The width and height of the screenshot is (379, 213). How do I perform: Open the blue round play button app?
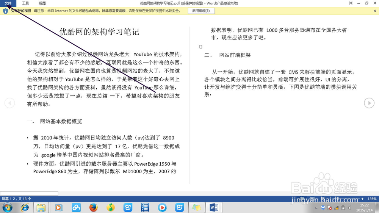point(162,207)
